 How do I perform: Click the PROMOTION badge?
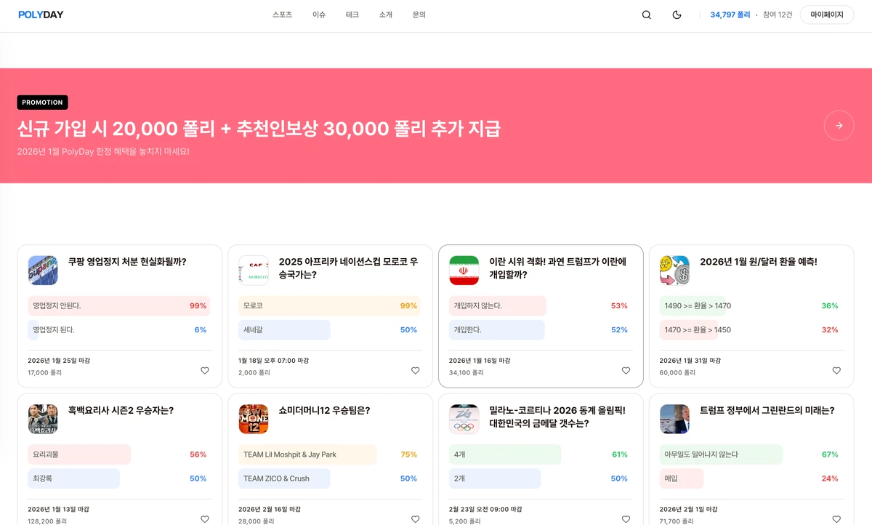43,103
